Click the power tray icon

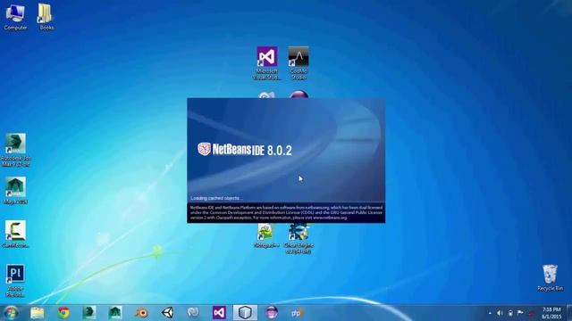(x=510, y=313)
